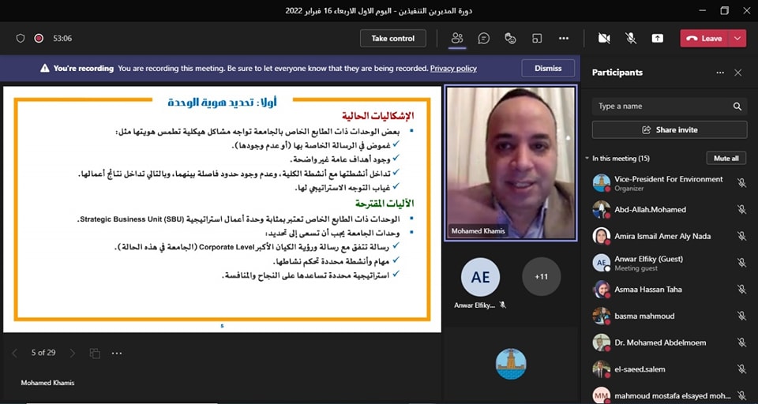The height and width of the screenshot is (404, 758).
Task: Toggle the camera on
Action: coord(604,38)
